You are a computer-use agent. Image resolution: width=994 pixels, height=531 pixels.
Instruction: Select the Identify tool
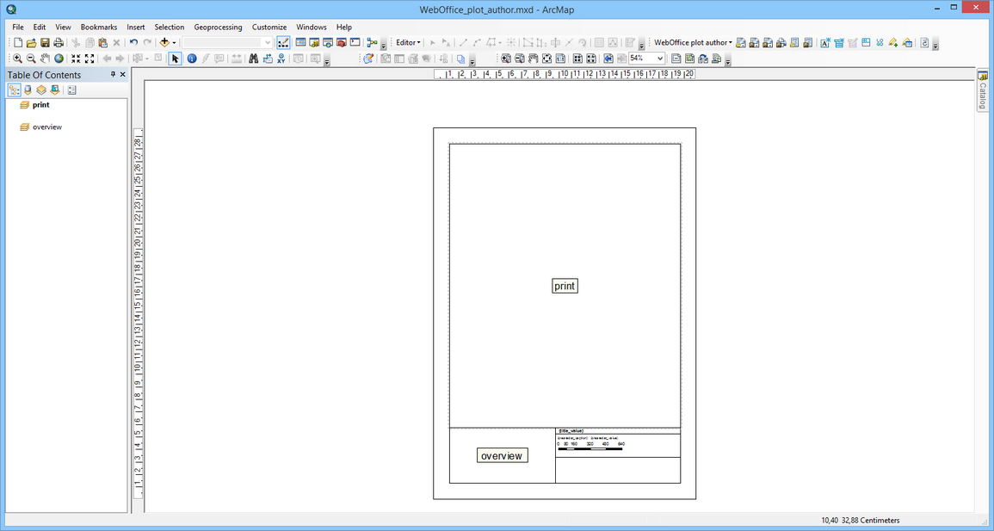coord(191,59)
